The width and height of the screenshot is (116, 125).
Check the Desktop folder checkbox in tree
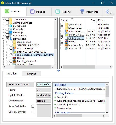point(7,32)
